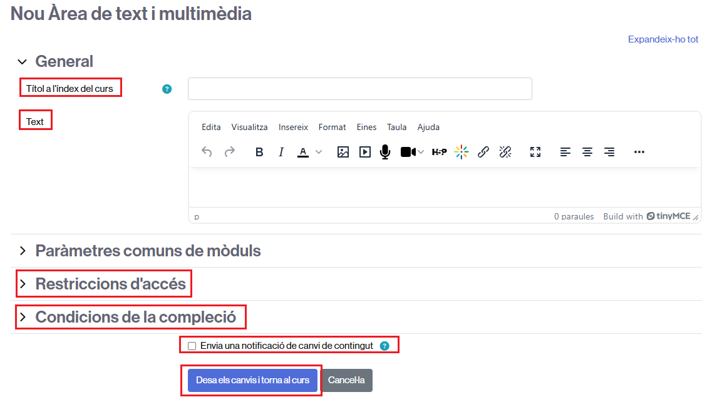Open the Visualitza menu
The height and width of the screenshot is (402, 717).
(249, 127)
